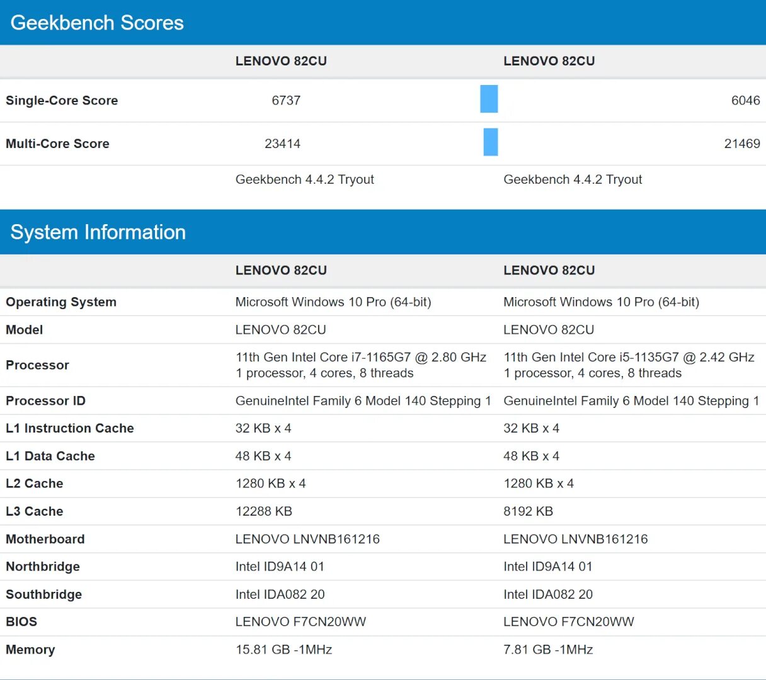Screen dimensions: 766x680
Task: Click the multi-core value 21469
Action: (742, 144)
